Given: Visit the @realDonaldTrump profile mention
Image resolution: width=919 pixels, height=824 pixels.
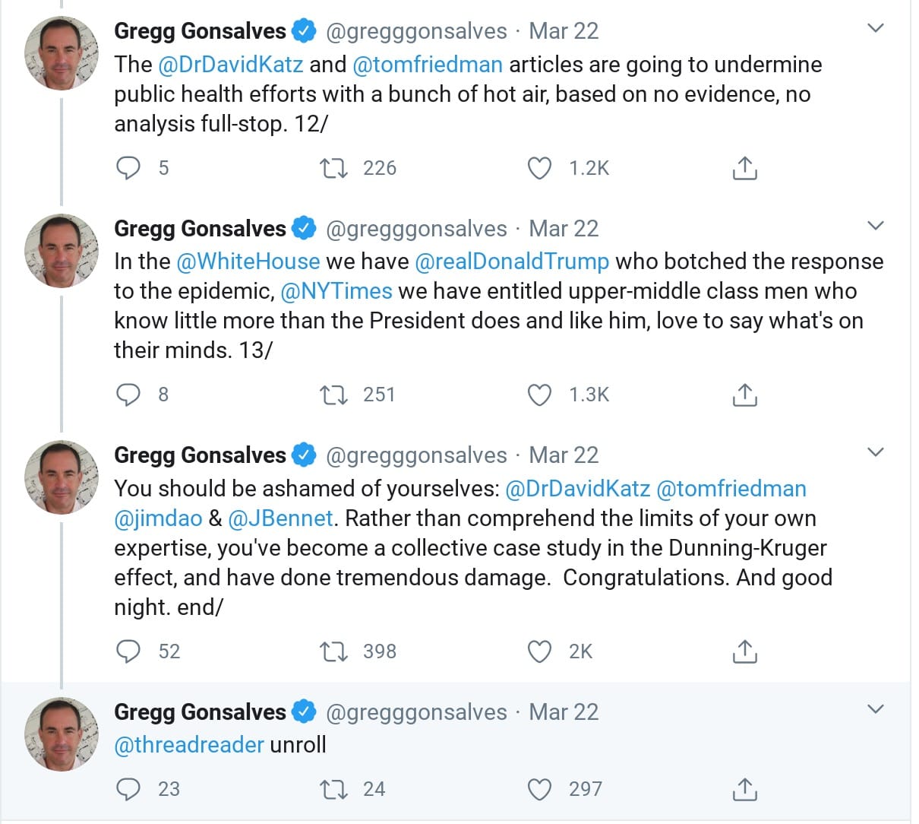Looking at the screenshot, I should pos(512,261).
